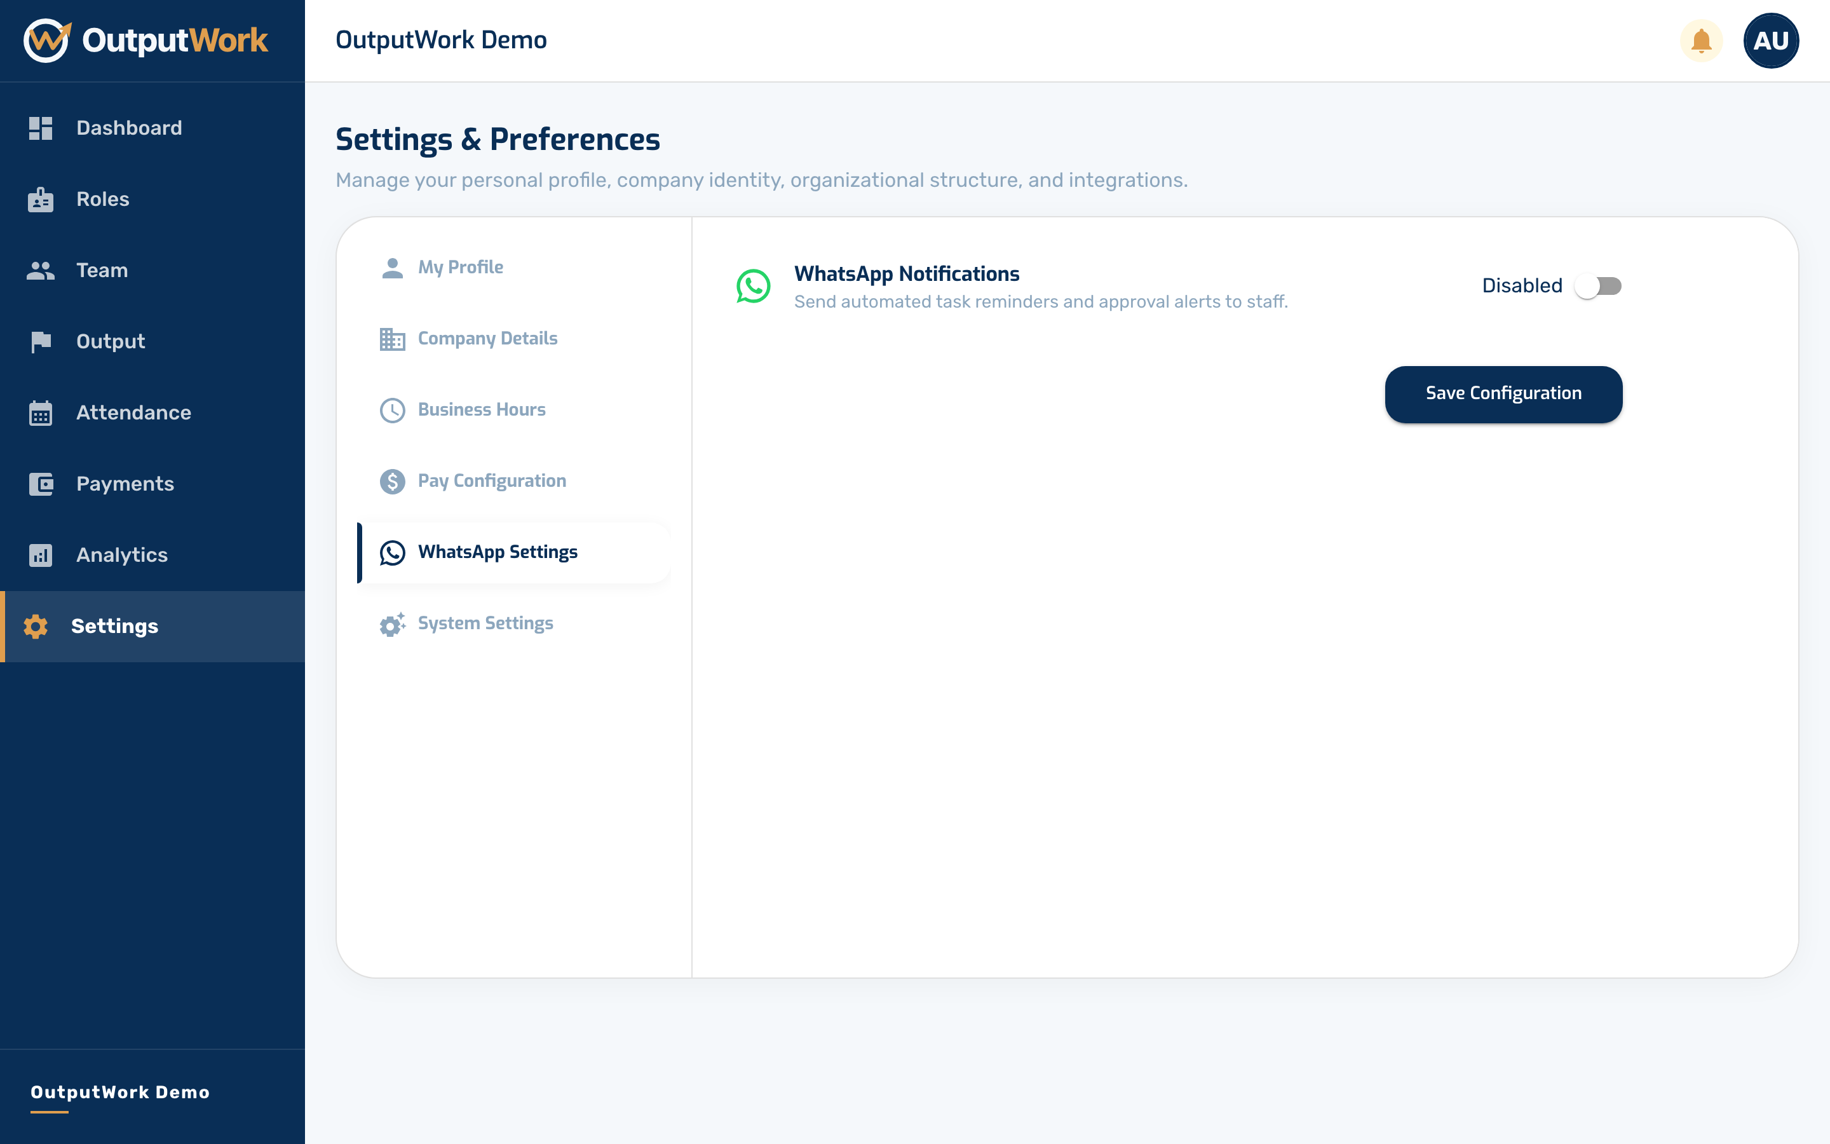Click the Business Hours clock icon

coord(393,410)
